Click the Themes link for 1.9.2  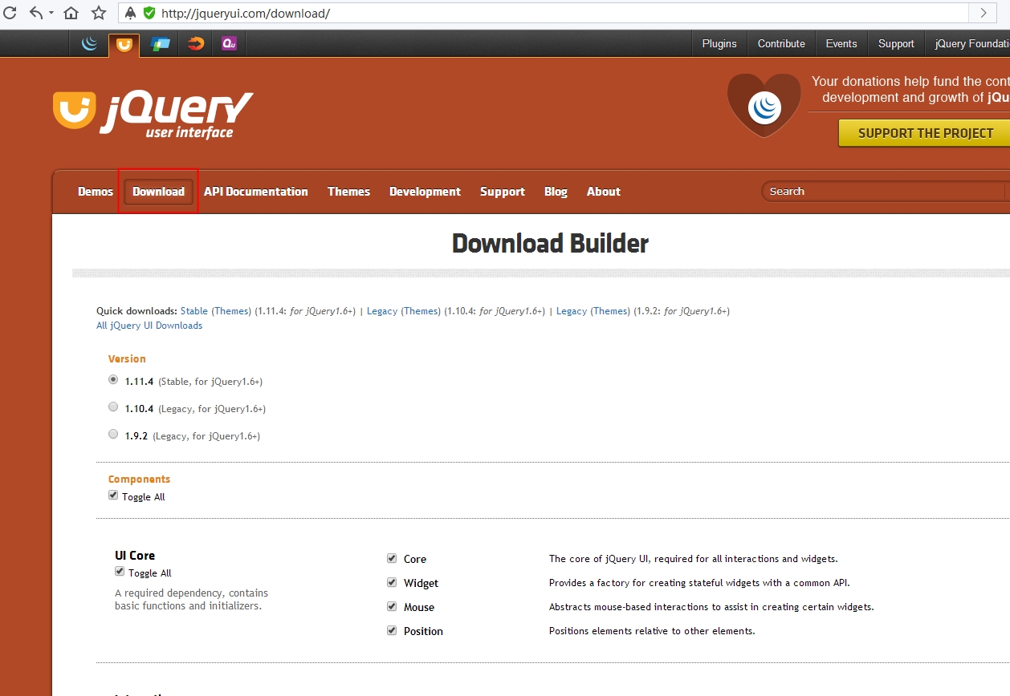coord(610,311)
